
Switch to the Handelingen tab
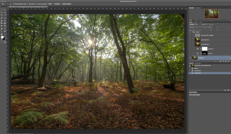pos(198,63)
